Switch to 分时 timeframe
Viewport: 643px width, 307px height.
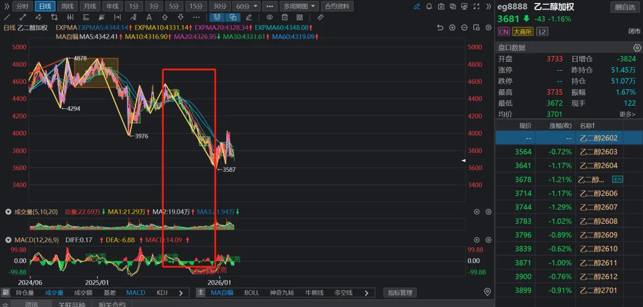22,6
